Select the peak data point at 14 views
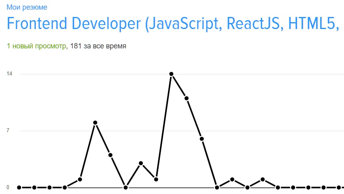The width and height of the screenshot is (344, 194). 171,74
